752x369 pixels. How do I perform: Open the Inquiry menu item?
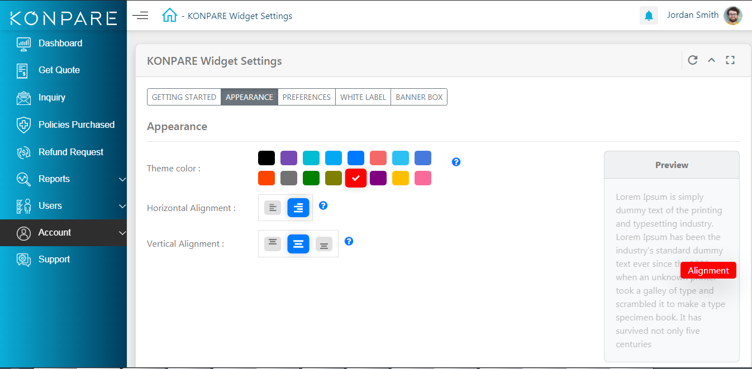[52, 97]
